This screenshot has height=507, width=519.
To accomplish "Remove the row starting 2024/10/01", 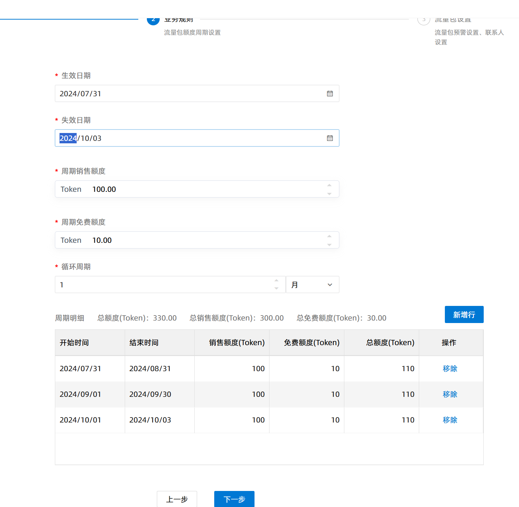I will point(450,420).
